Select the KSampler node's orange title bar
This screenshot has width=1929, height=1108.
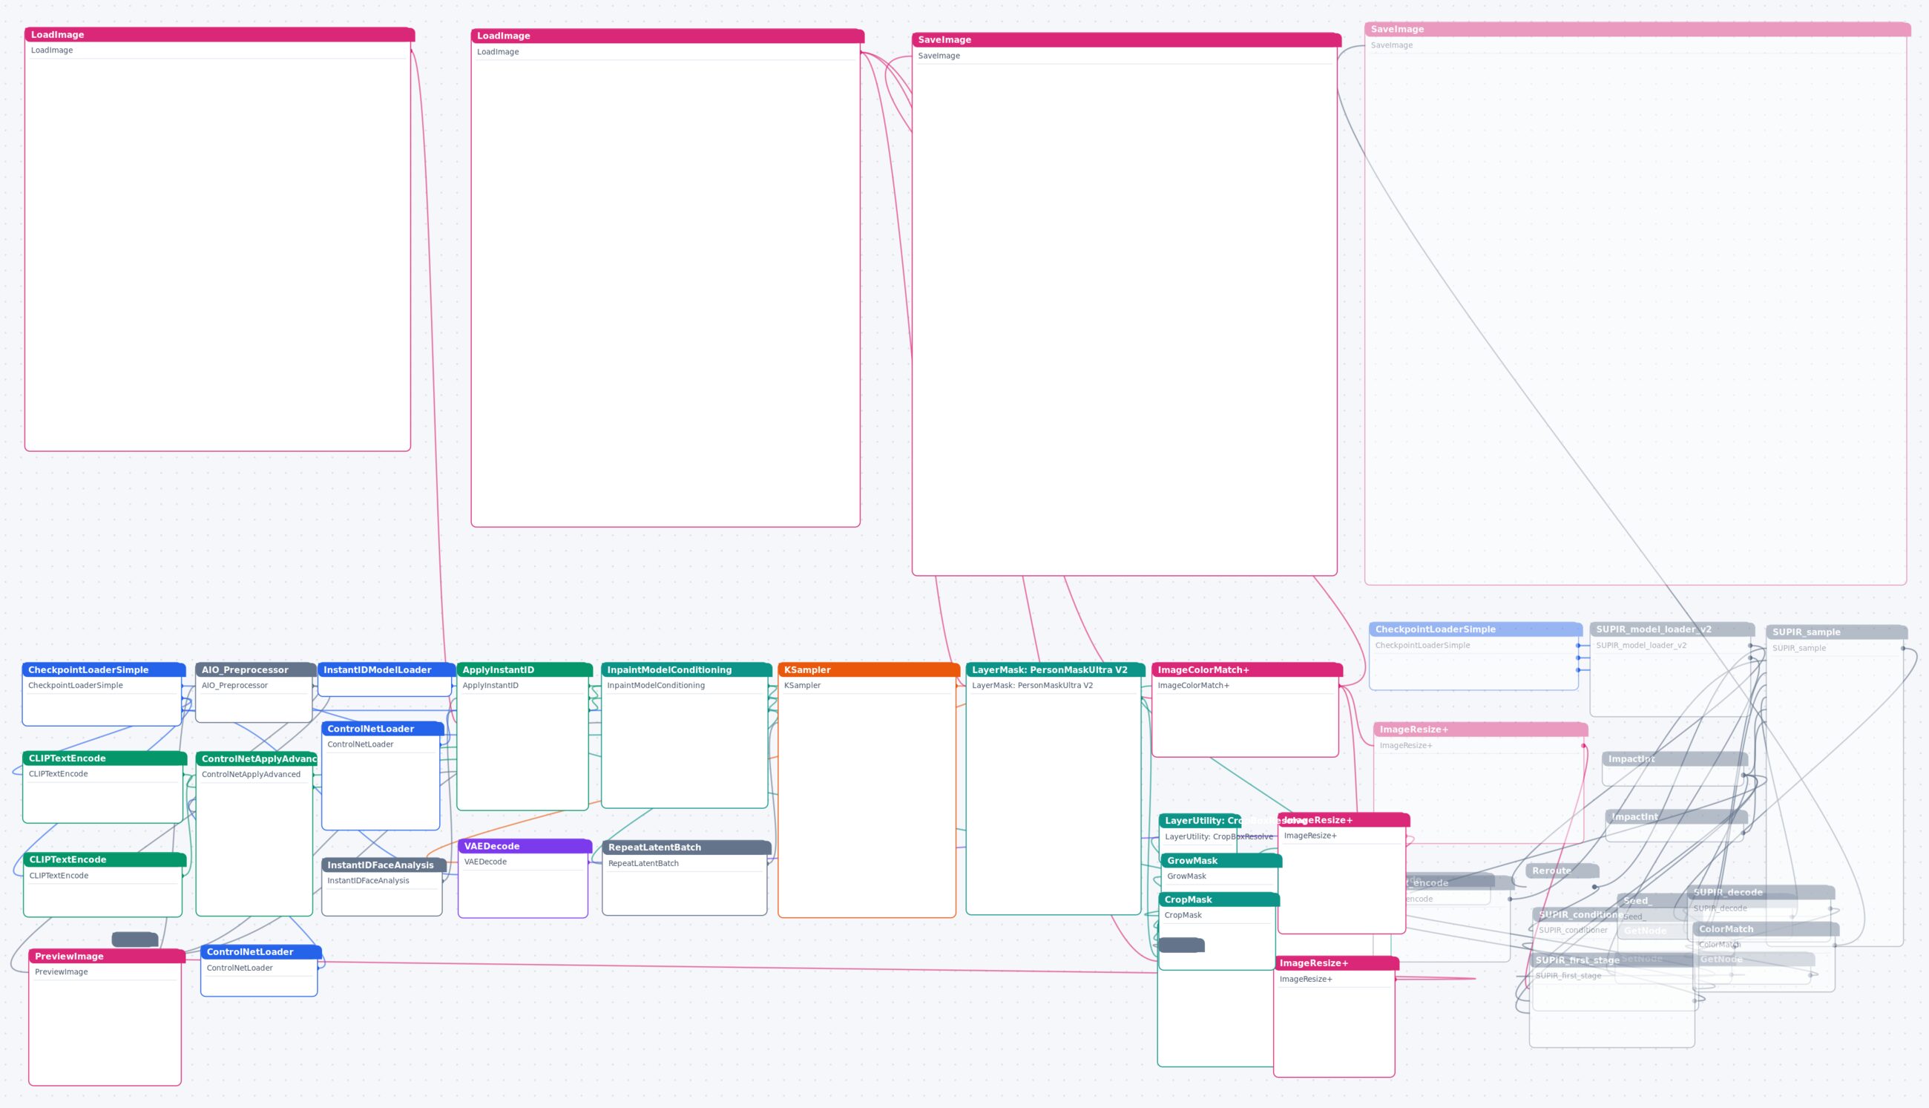(868, 669)
